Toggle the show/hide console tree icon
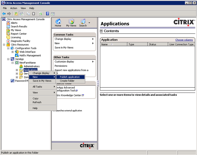The width and height of the screenshot is (197, 155). click(x=21, y=14)
